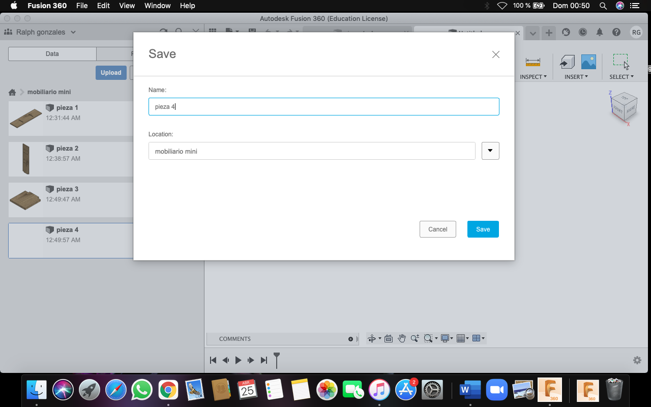
Task: Click the Insert image canvas icon
Action: pos(588,62)
